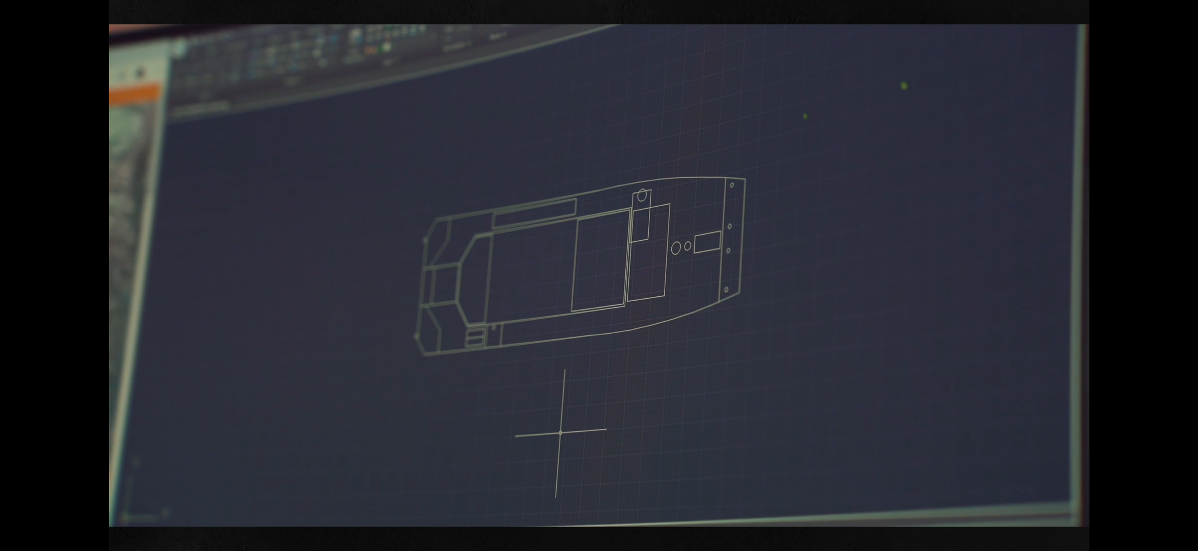Click the green-white icon beside the red one
1198x551 pixels.
386,47
